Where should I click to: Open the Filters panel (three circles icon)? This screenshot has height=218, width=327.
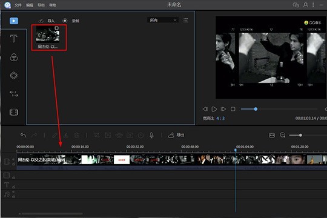click(14, 57)
